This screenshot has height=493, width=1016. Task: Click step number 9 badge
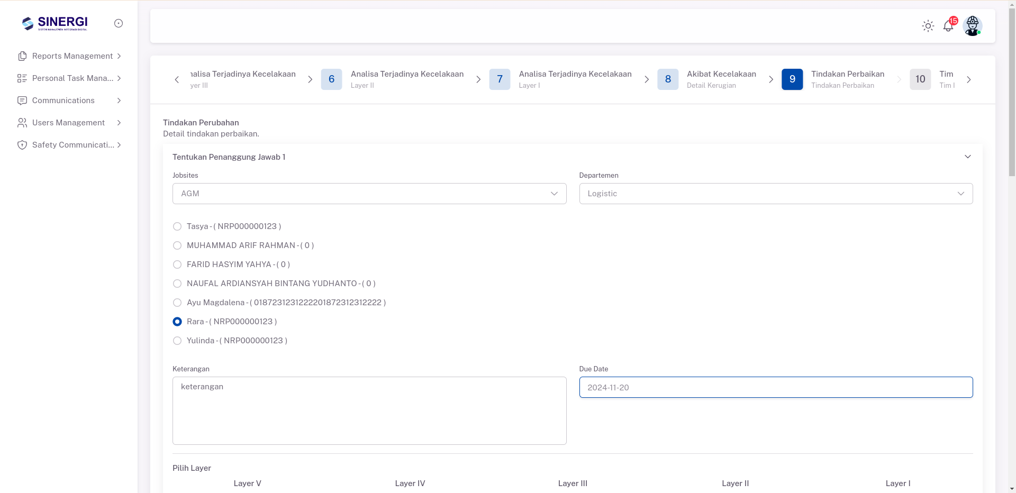tap(792, 79)
